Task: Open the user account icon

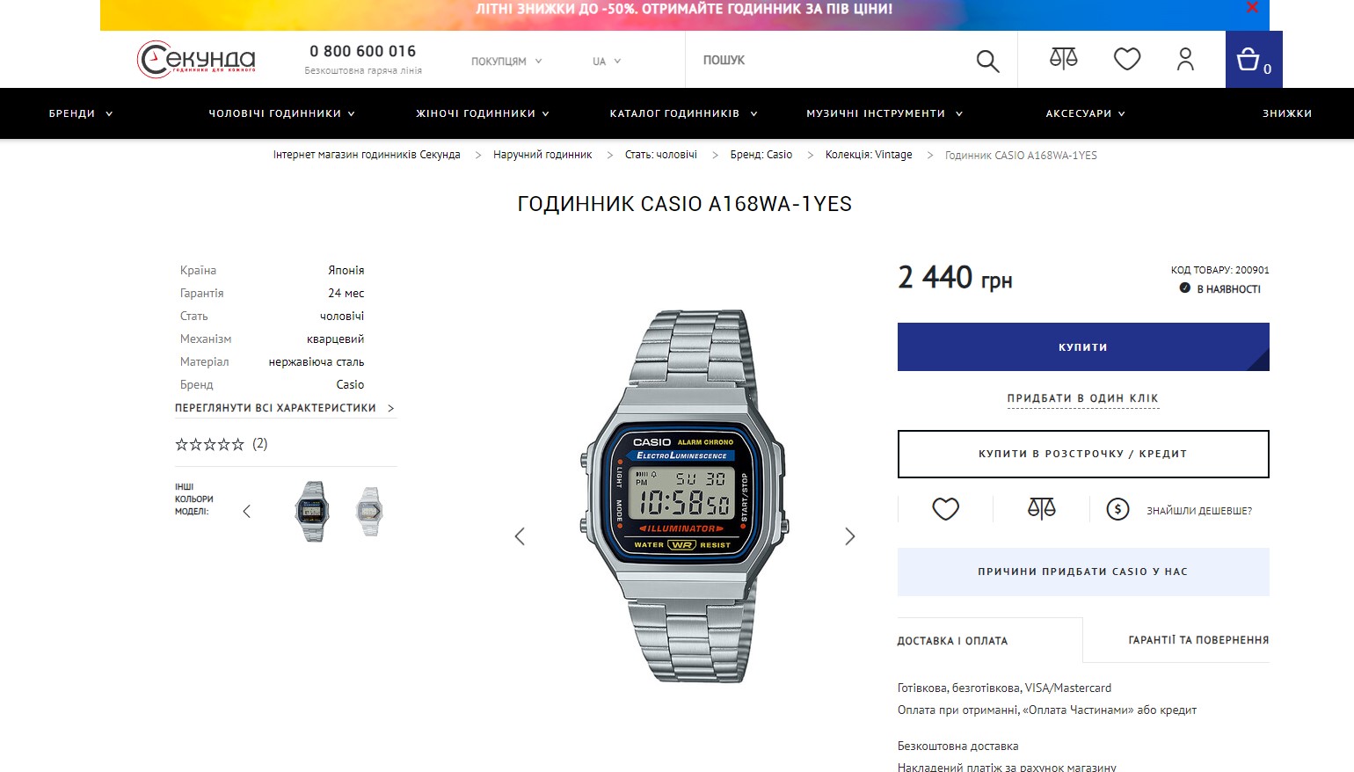Action: [1185, 59]
